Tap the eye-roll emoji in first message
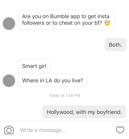Image resolution: width=129 pixels, height=139 pixels. point(107,23)
